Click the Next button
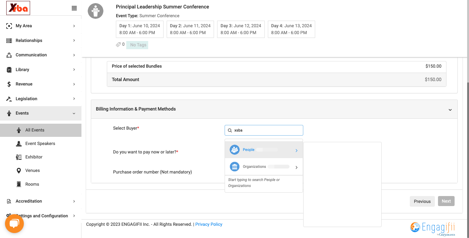 pos(446,201)
